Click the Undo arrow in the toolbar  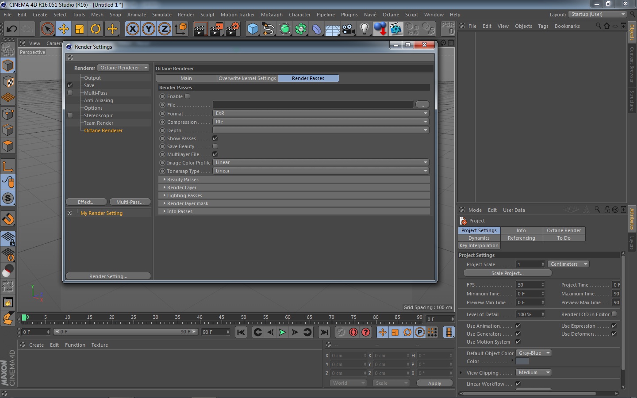(12, 29)
